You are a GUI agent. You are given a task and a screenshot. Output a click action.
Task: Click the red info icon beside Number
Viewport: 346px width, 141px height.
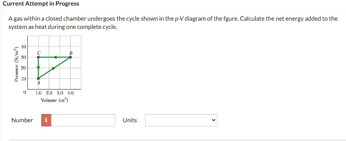(46, 120)
